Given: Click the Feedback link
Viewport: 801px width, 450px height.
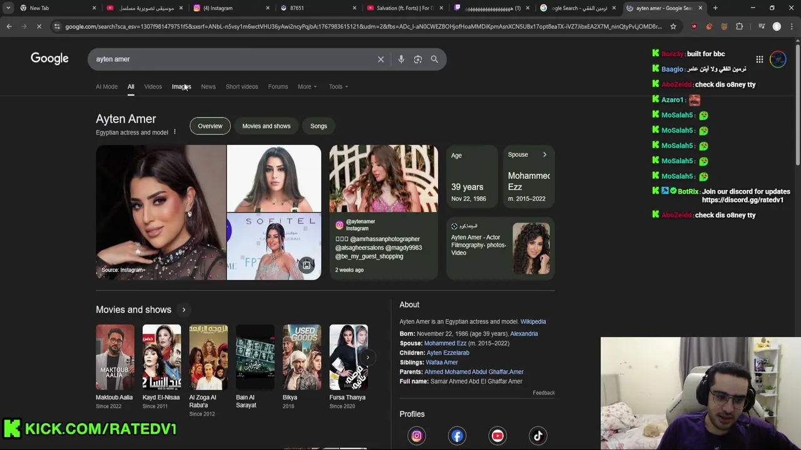Looking at the screenshot, I should point(544,393).
